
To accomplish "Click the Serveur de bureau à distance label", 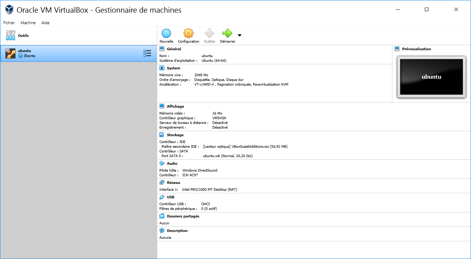I will coord(184,122).
